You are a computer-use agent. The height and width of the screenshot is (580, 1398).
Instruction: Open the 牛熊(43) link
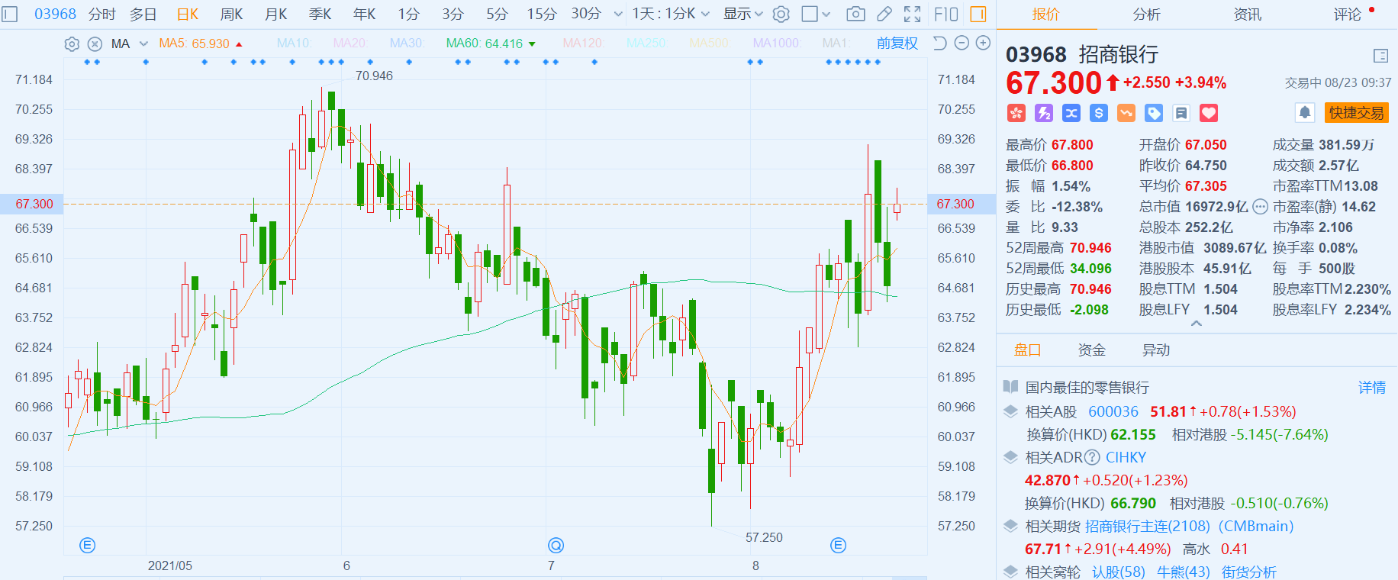click(x=1183, y=572)
